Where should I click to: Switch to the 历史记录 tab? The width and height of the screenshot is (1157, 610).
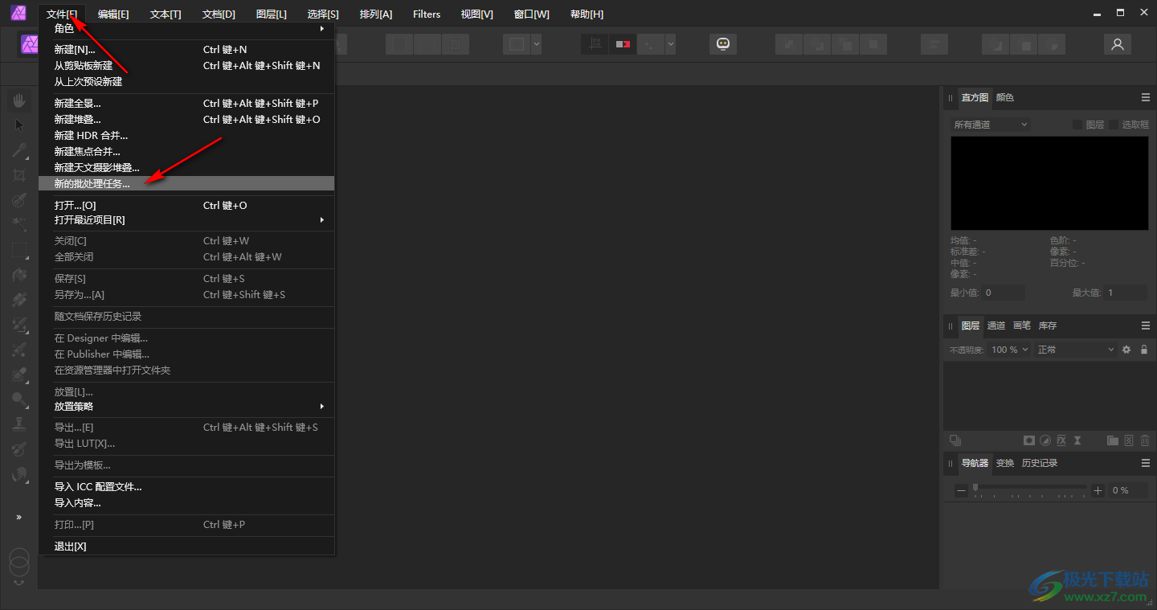coord(1040,463)
